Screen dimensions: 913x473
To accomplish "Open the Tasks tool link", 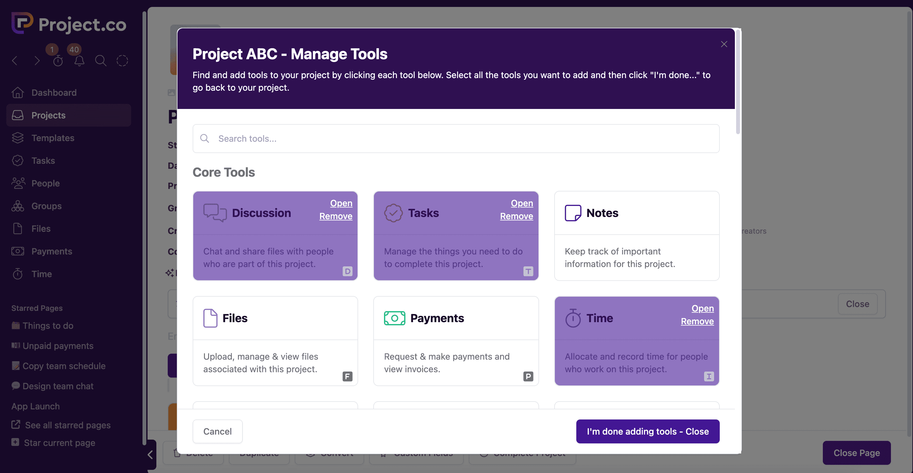I will (522, 203).
